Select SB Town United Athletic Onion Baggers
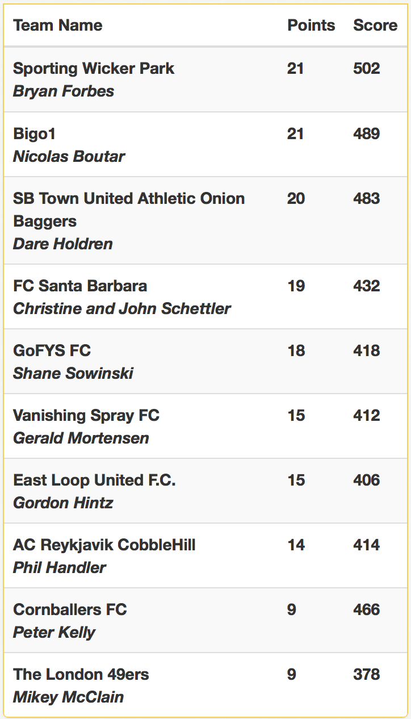 coord(129,210)
